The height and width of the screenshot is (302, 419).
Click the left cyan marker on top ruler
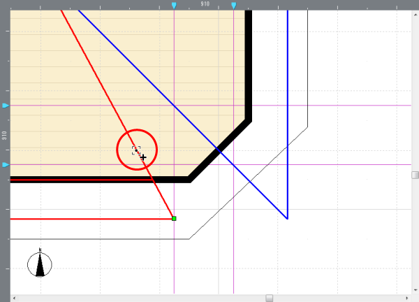pyautogui.click(x=174, y=6)
